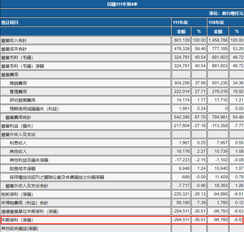Select the 預期信用減損損失（利益） row label
The image size is (244, 232).
pos(36,109)
